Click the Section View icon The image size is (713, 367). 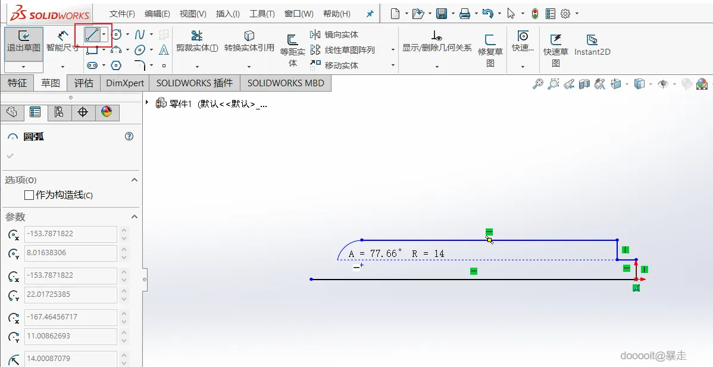[x=584, y=84]
